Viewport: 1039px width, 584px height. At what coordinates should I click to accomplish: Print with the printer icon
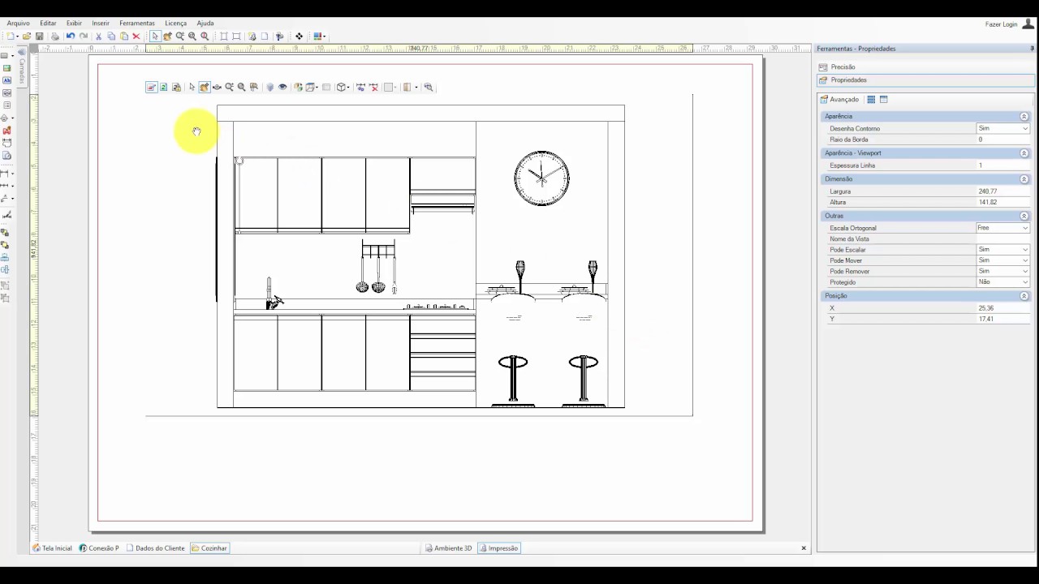(55, 36)
